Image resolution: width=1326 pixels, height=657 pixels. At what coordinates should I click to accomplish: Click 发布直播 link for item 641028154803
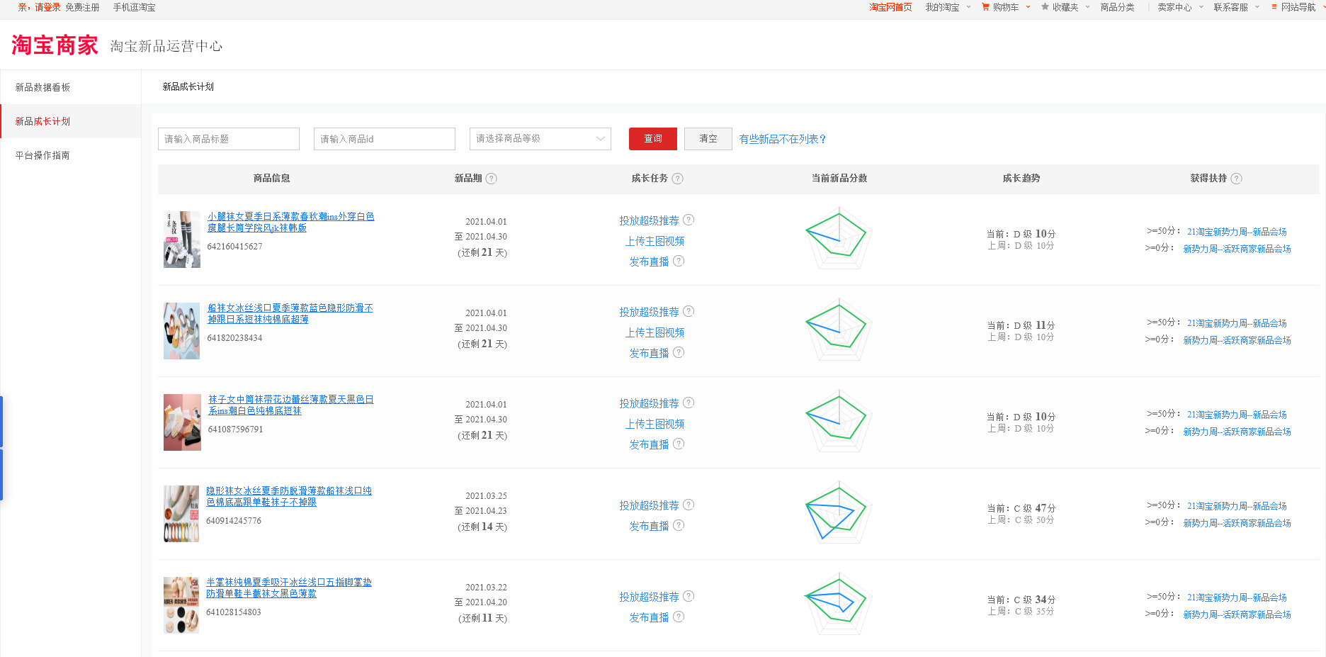coord(649,617)
